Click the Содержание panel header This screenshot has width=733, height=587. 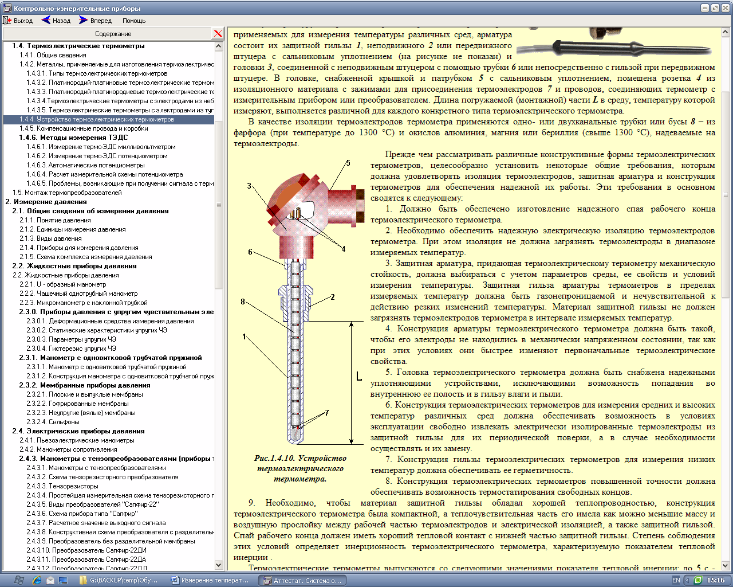[113, 34]
